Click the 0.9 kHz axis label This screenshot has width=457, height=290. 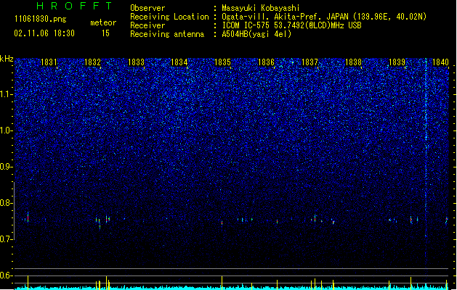[6, 167]
